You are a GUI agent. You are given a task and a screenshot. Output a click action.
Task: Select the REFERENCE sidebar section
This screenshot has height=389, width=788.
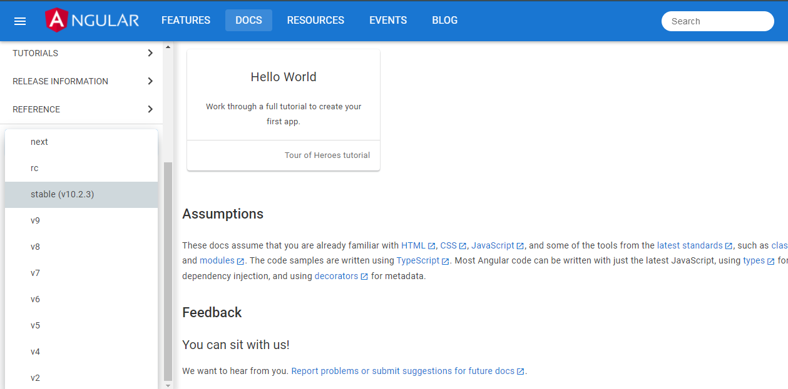[81, 109]
